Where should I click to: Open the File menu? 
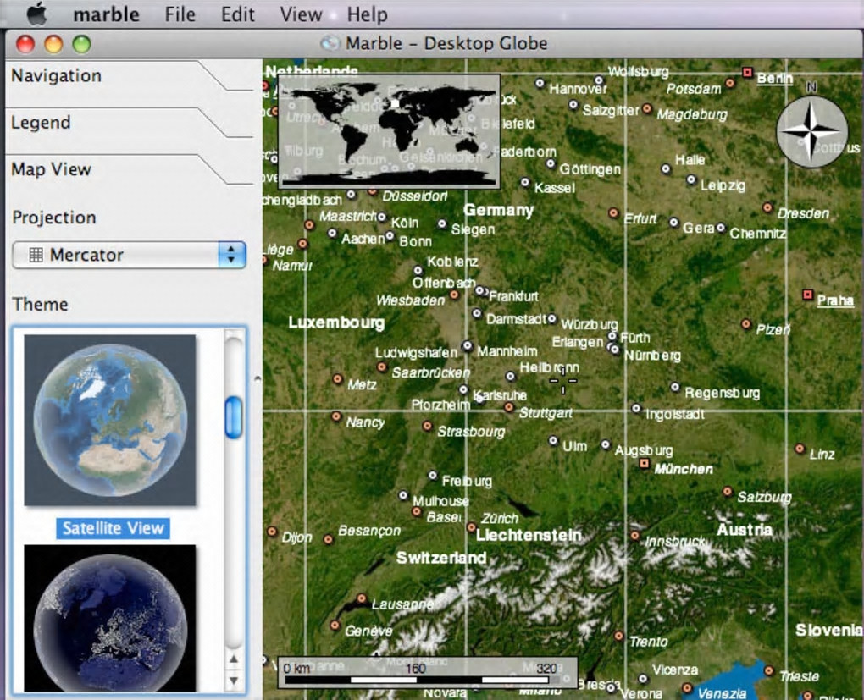click(180, 14)
